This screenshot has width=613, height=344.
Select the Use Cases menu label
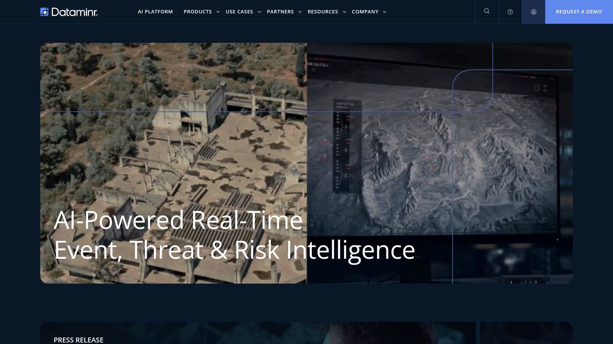tap(239, 12)
